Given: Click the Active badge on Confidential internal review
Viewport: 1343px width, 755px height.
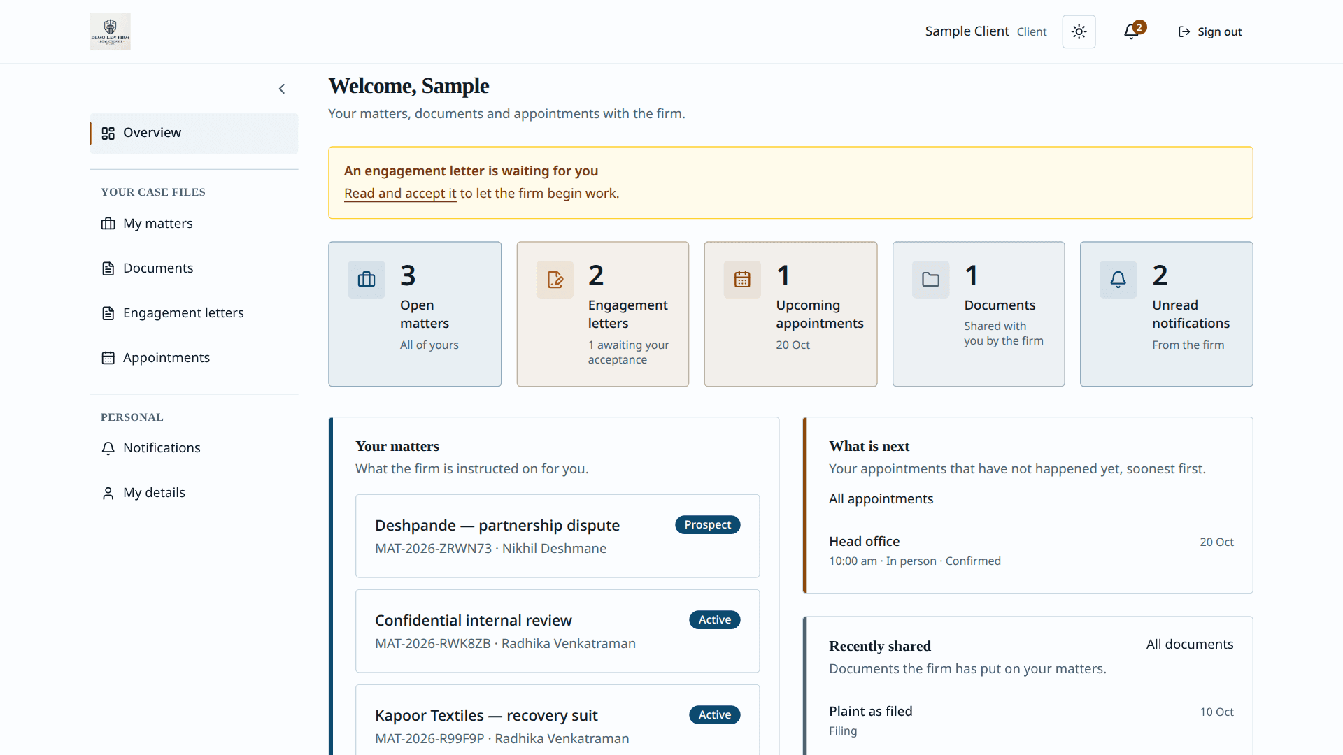Looking at the screenshot, I should pos(714,620).
